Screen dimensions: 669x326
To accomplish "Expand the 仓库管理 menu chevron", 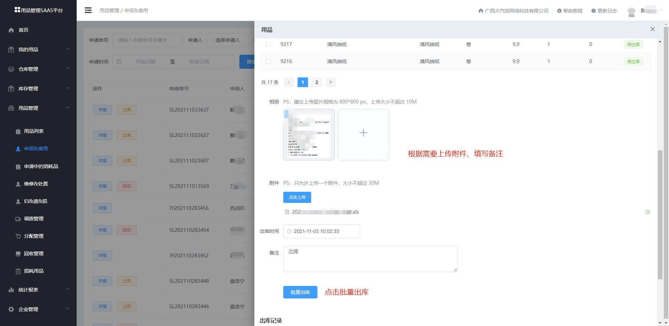I will click(68, 69).
